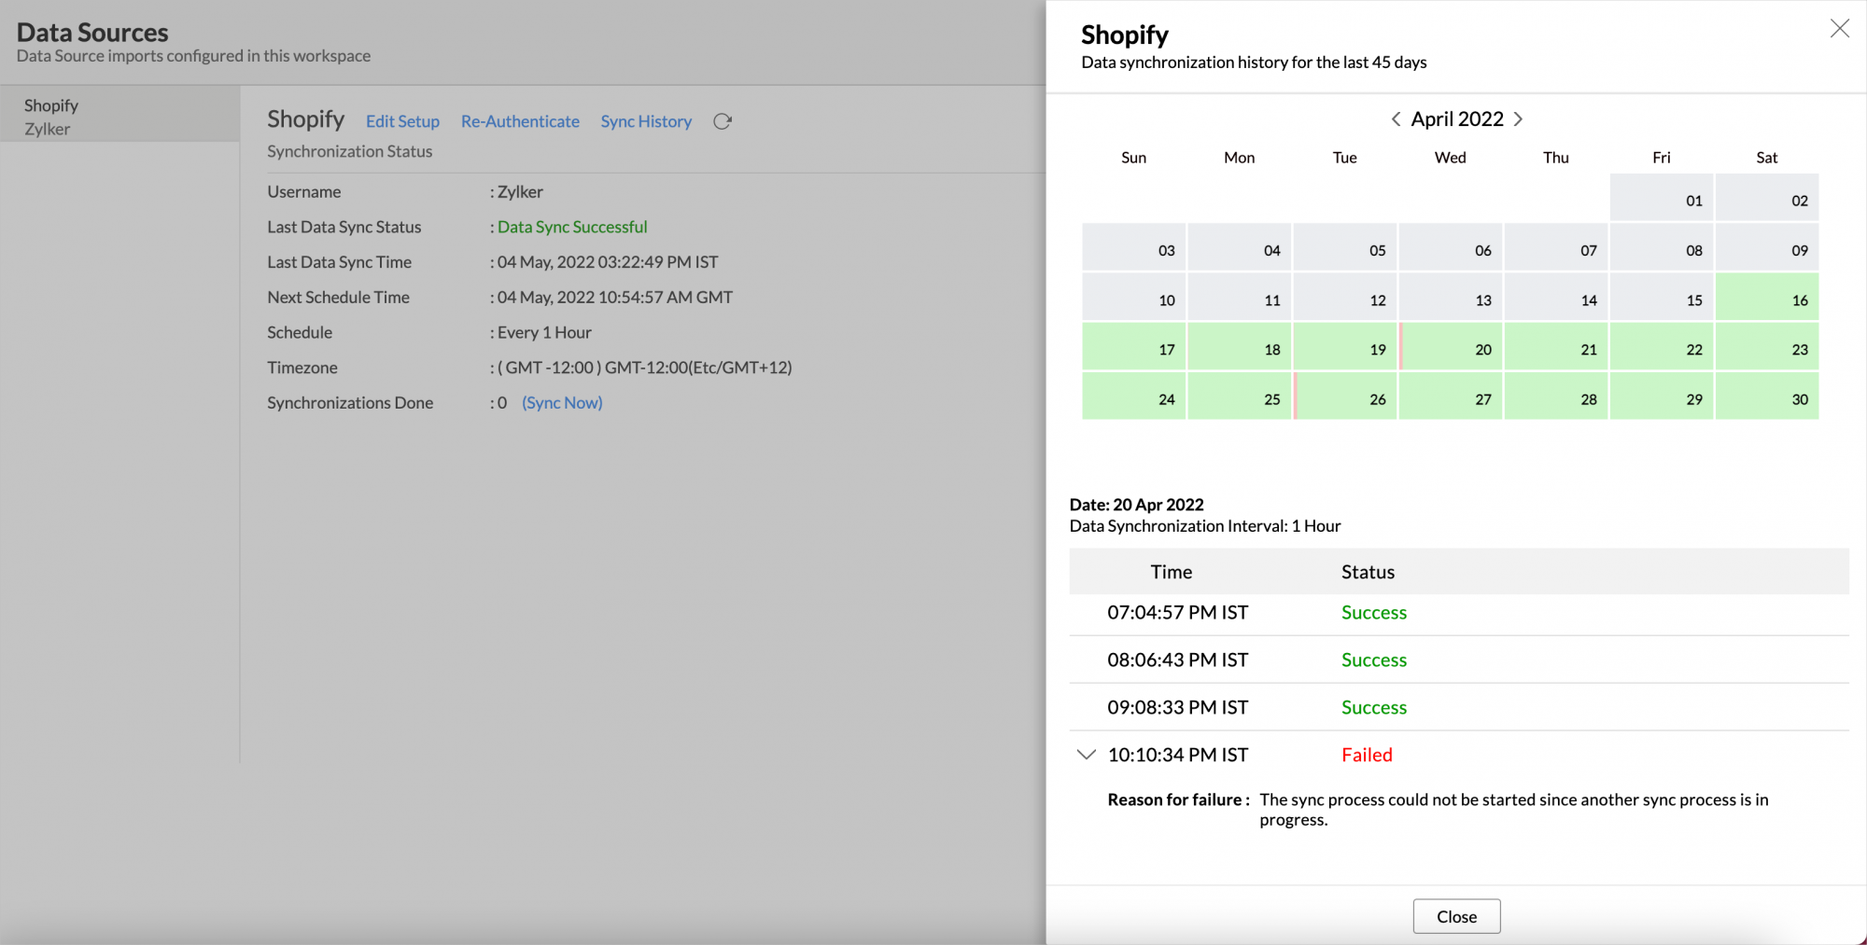1867x945 pixels.
Task: Click the Re-Authenticate link
Action: pos(520,121)
